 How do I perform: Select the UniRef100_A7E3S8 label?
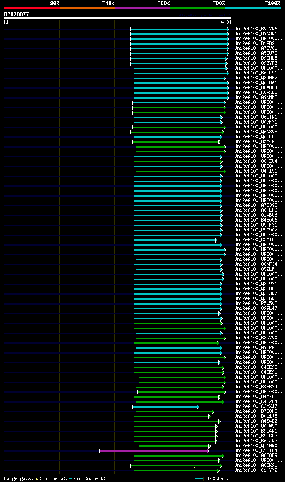256,206
